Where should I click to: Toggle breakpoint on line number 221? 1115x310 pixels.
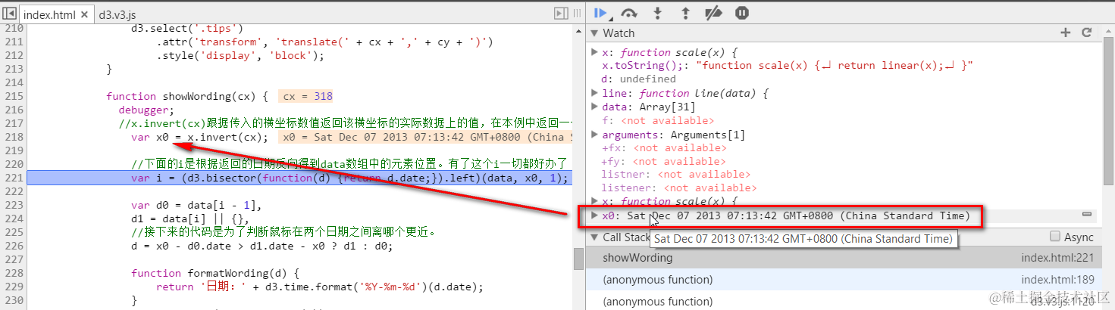tap(14, 178)
